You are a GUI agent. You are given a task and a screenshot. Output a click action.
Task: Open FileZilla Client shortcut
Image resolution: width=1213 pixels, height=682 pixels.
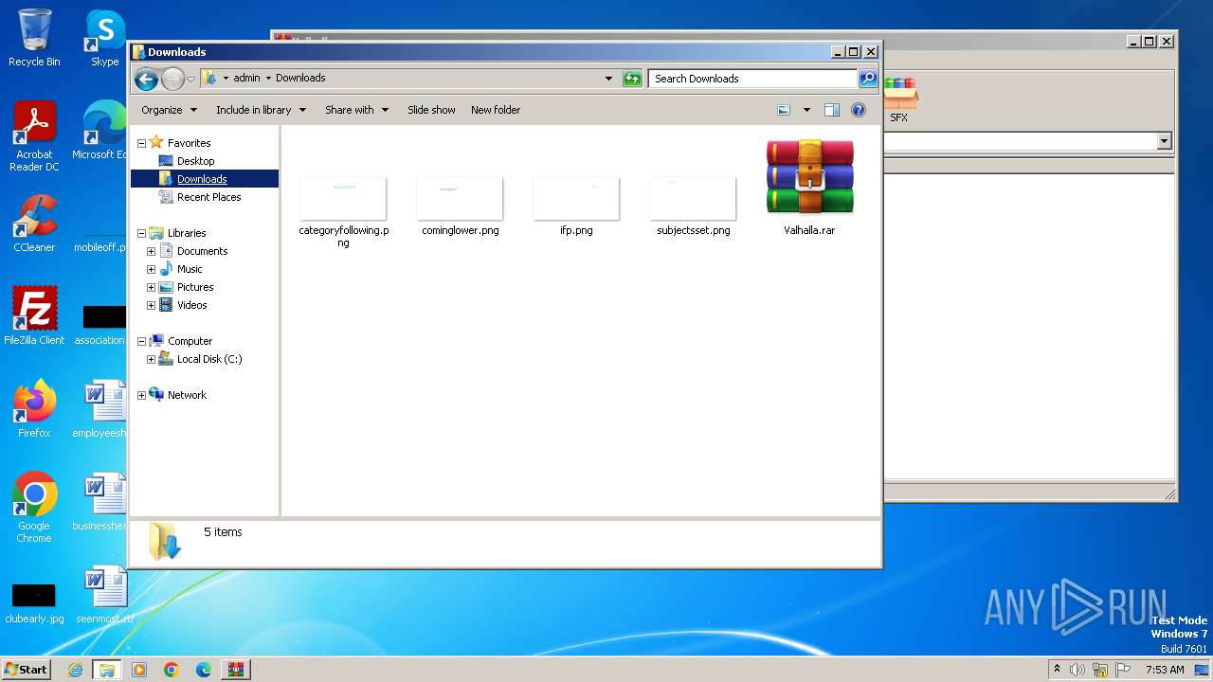[x=34, y=315]
